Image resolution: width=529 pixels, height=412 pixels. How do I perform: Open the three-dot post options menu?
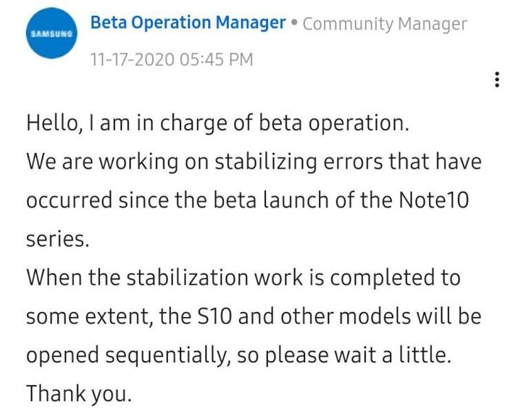(x=496, y=80)
